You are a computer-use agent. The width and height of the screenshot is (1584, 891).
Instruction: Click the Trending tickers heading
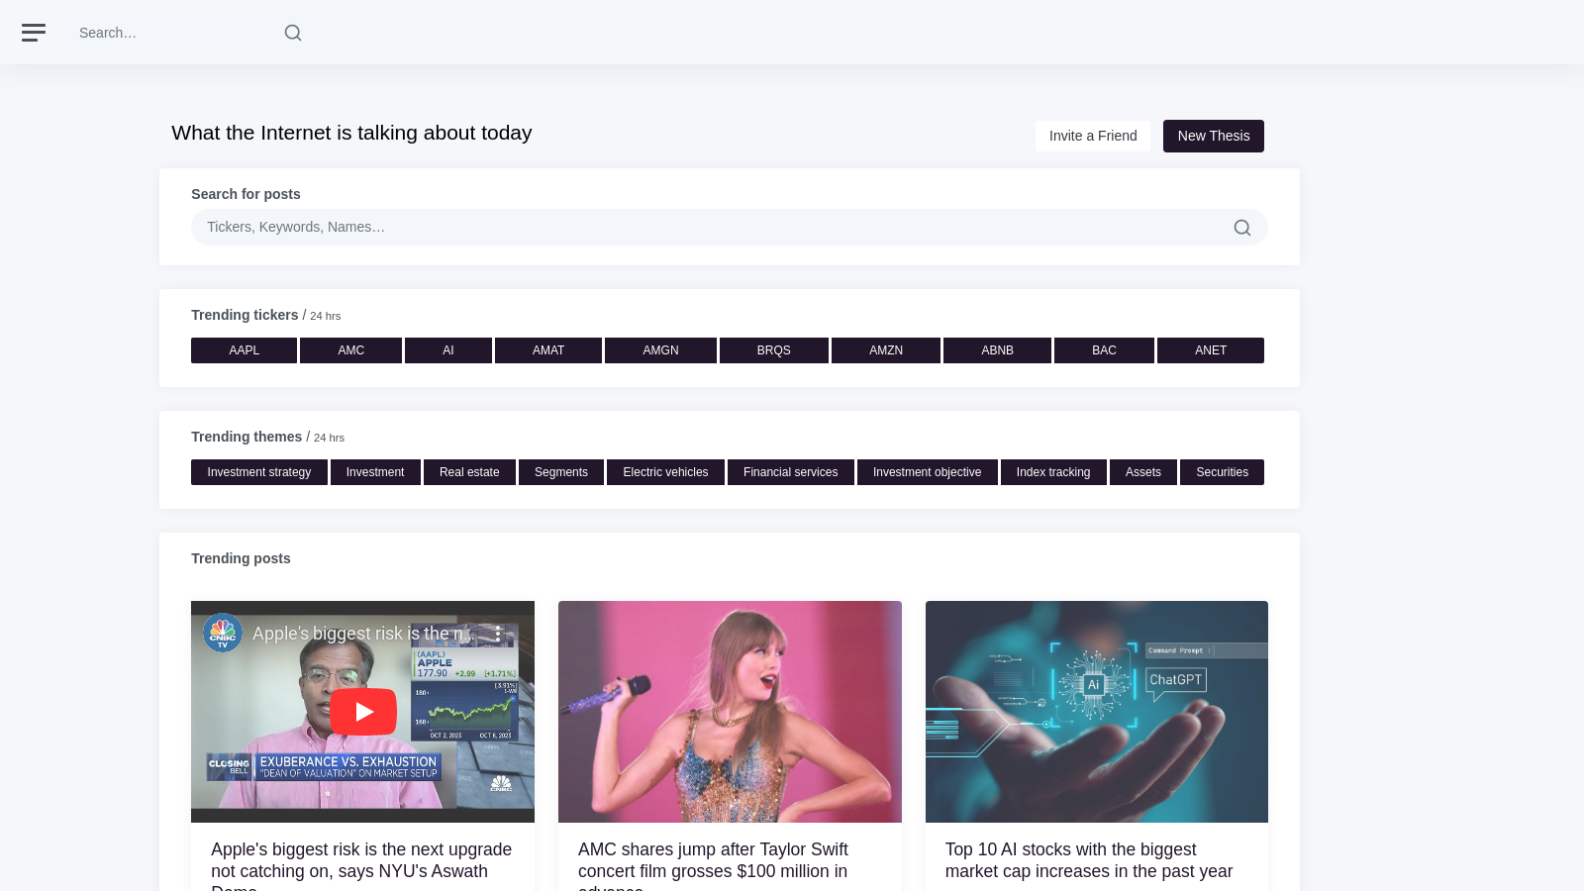pos(245,315)
